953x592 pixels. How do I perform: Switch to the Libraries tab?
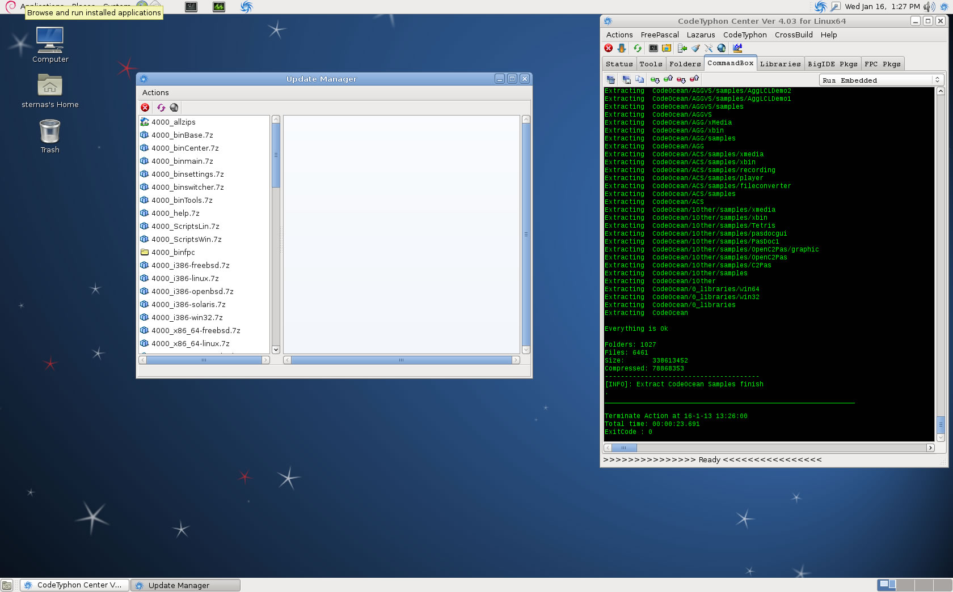780,64
